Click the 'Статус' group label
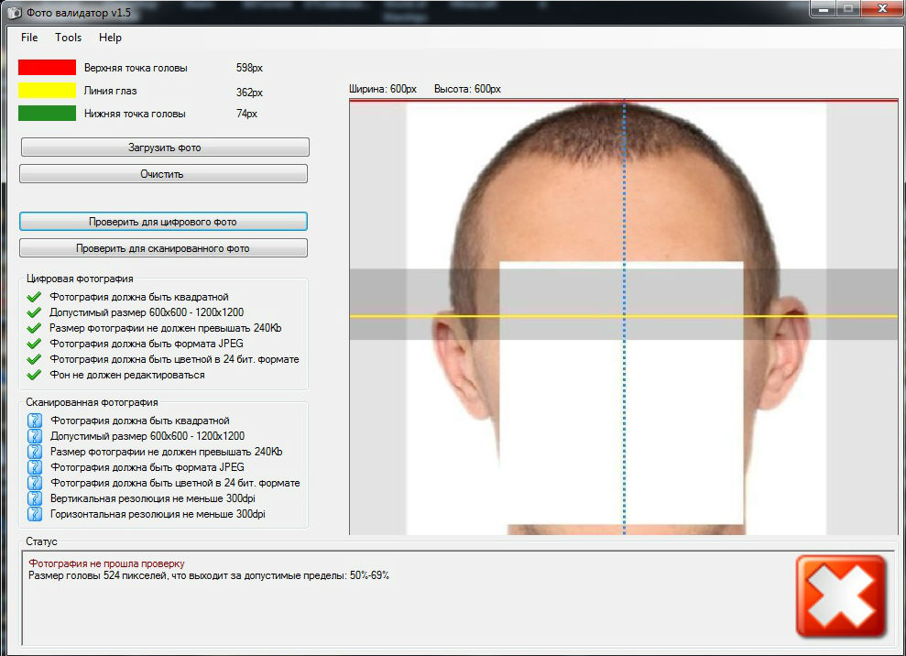Viewport: 906px width, 656px height. (41, 541)
